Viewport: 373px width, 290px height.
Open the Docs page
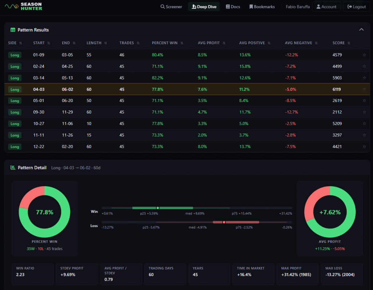pos(233,7)
